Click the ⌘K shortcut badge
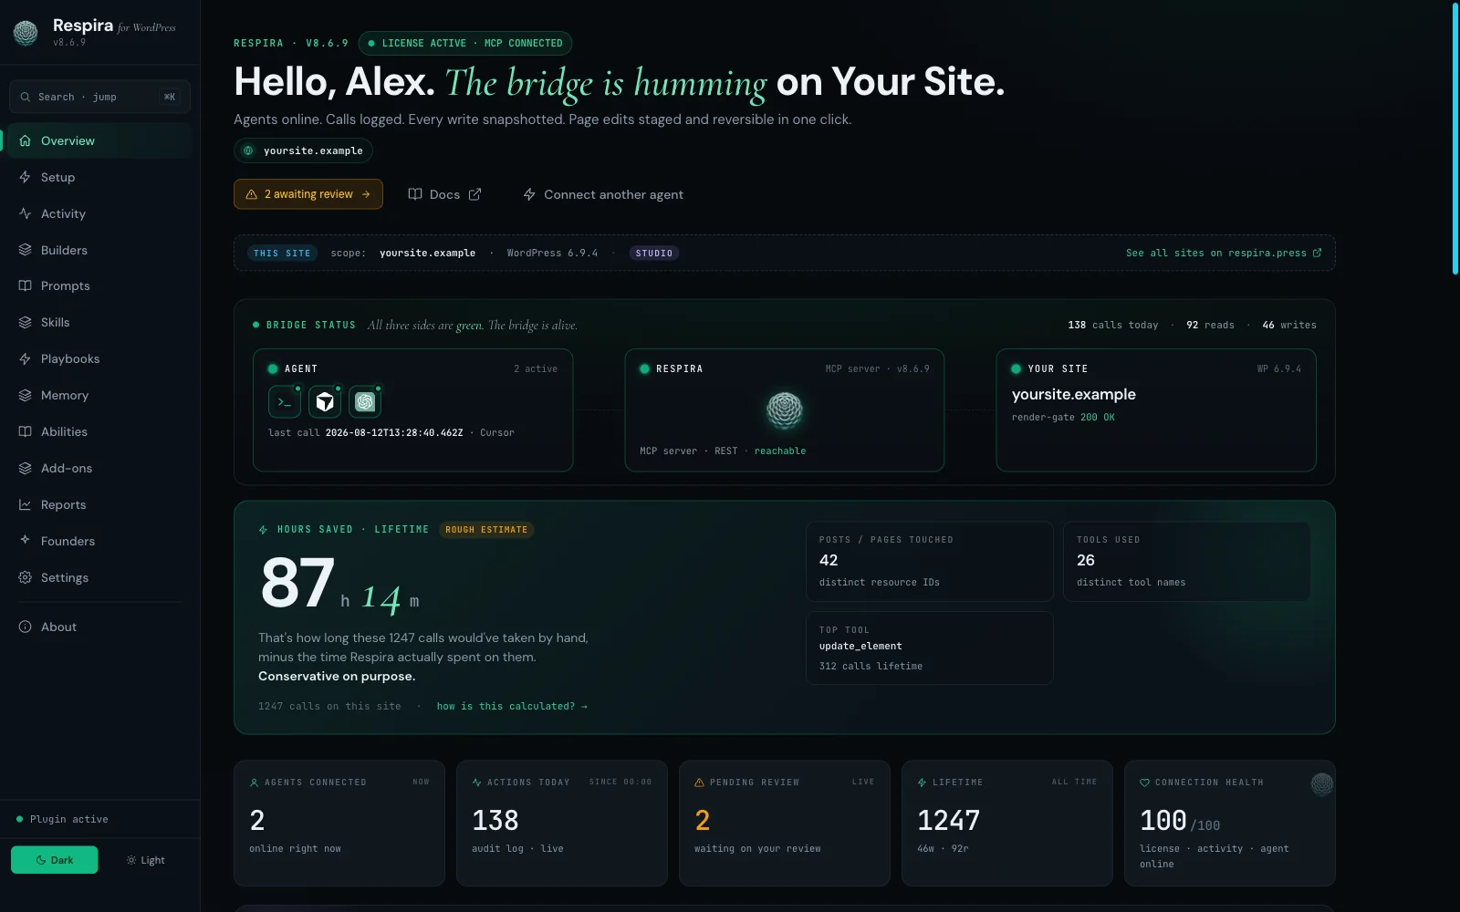The image size is (1460, 912). (170, 97)
